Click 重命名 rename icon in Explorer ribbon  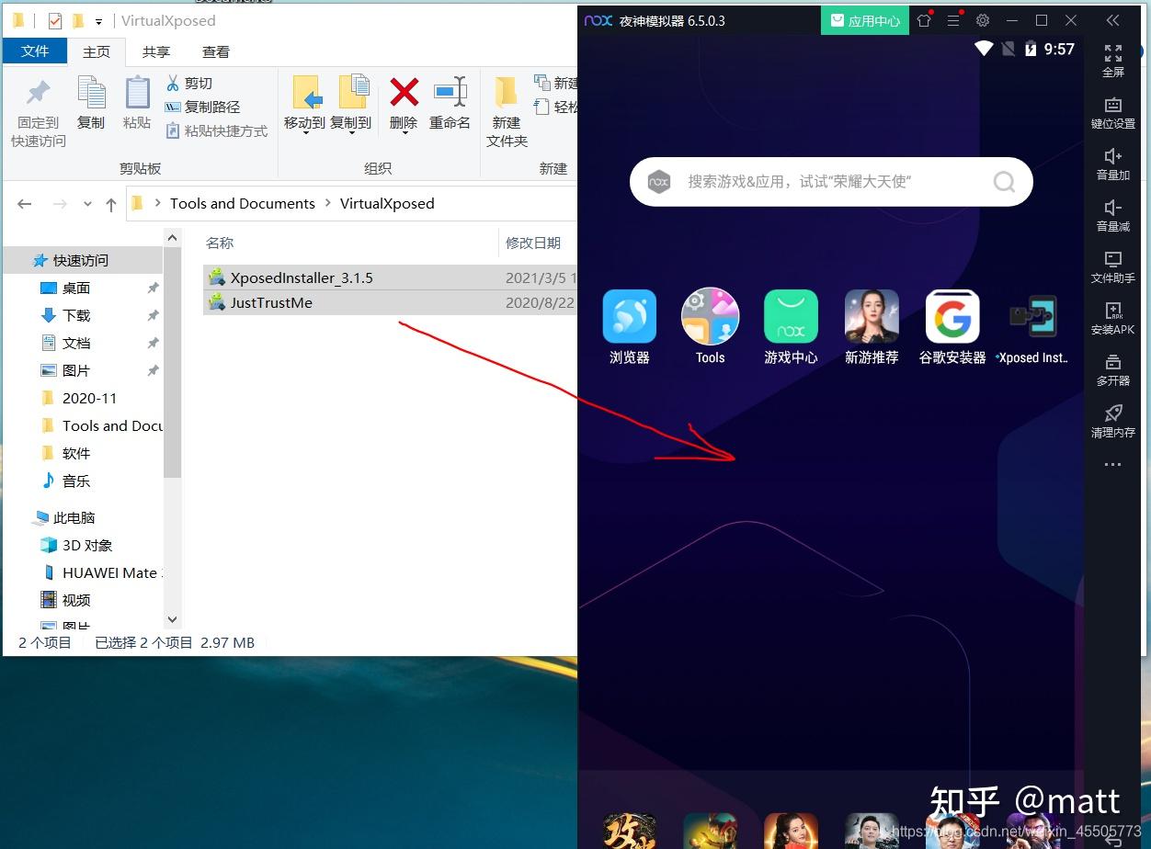coord(450,103)
